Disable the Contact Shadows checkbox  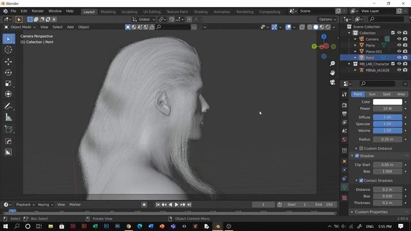point(361,180)
